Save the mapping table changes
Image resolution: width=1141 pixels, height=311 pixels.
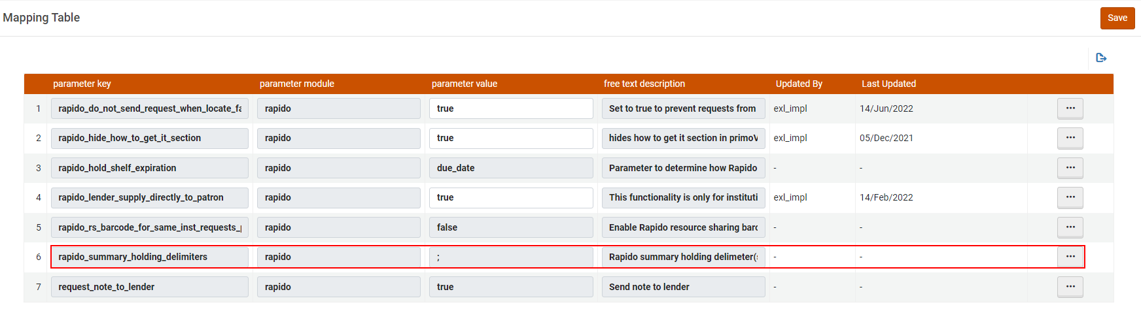(1117, 18)
